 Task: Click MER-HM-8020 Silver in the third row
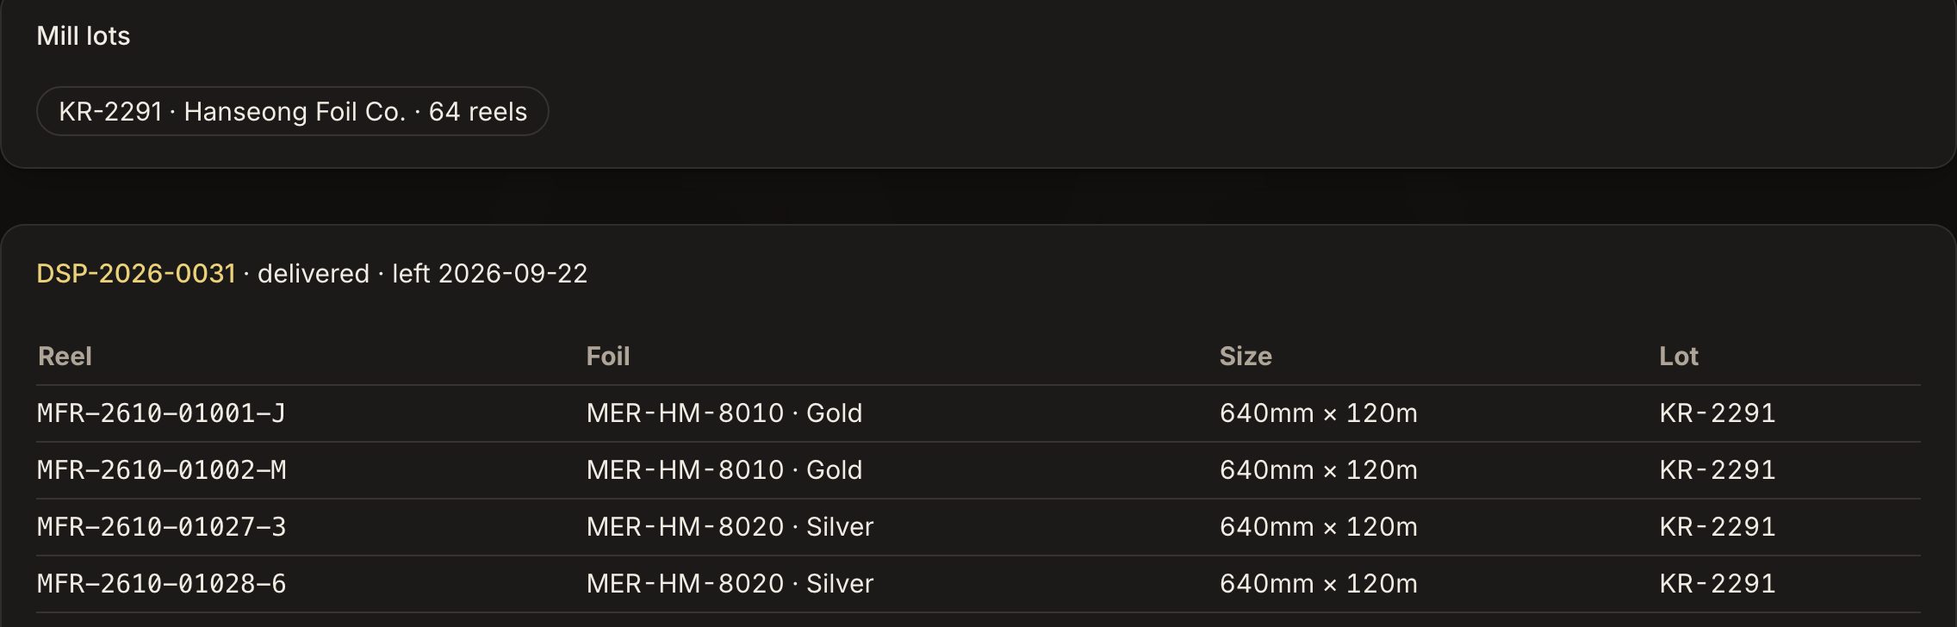[x=730, y=527]
